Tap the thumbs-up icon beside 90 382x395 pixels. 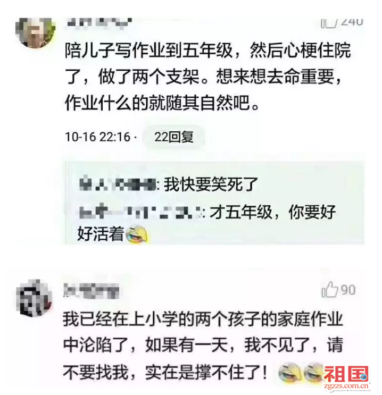(x=329, y=289)
